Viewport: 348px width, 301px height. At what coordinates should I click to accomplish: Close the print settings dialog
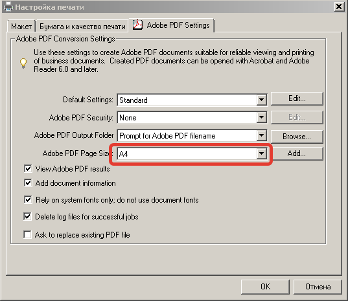(x=339, y=6)
